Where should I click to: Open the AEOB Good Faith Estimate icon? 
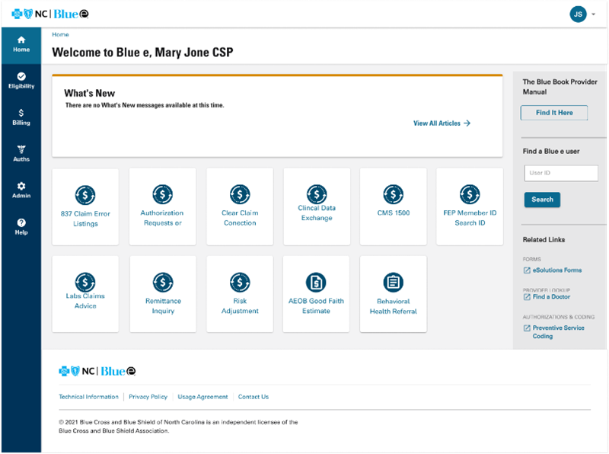(316, 283)
